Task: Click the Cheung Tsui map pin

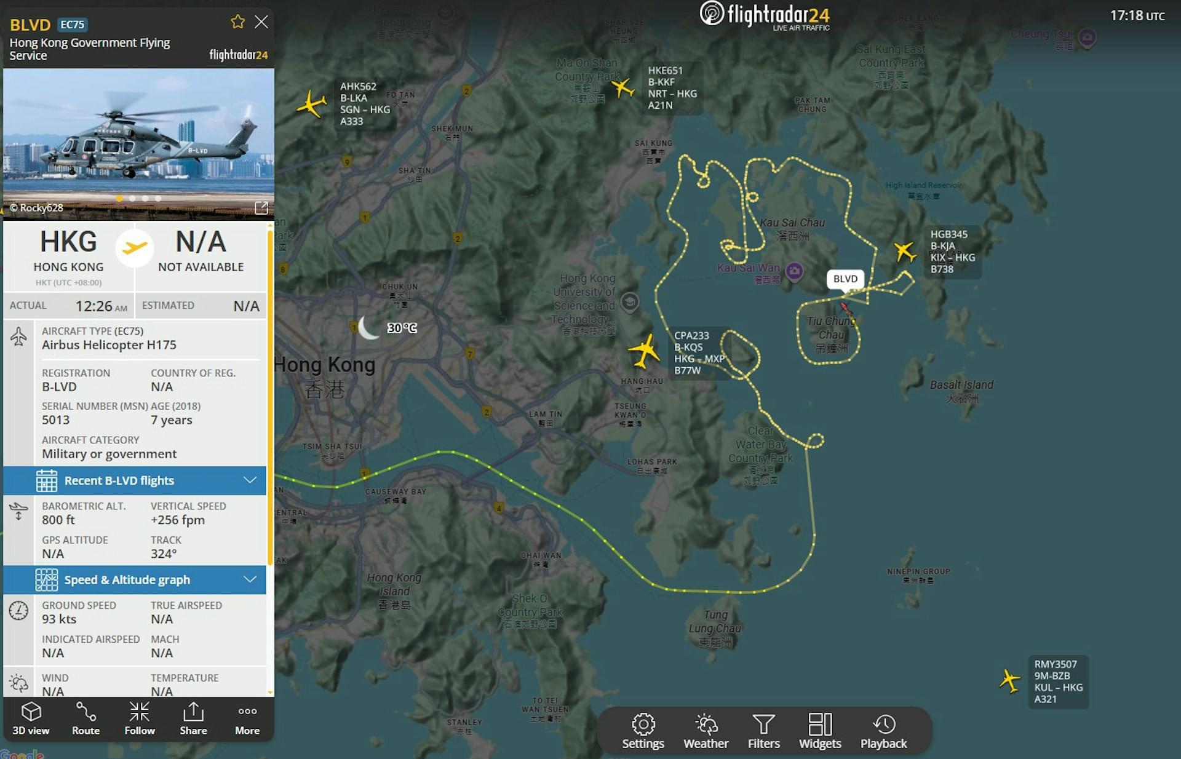Action: pos(1087,38)
